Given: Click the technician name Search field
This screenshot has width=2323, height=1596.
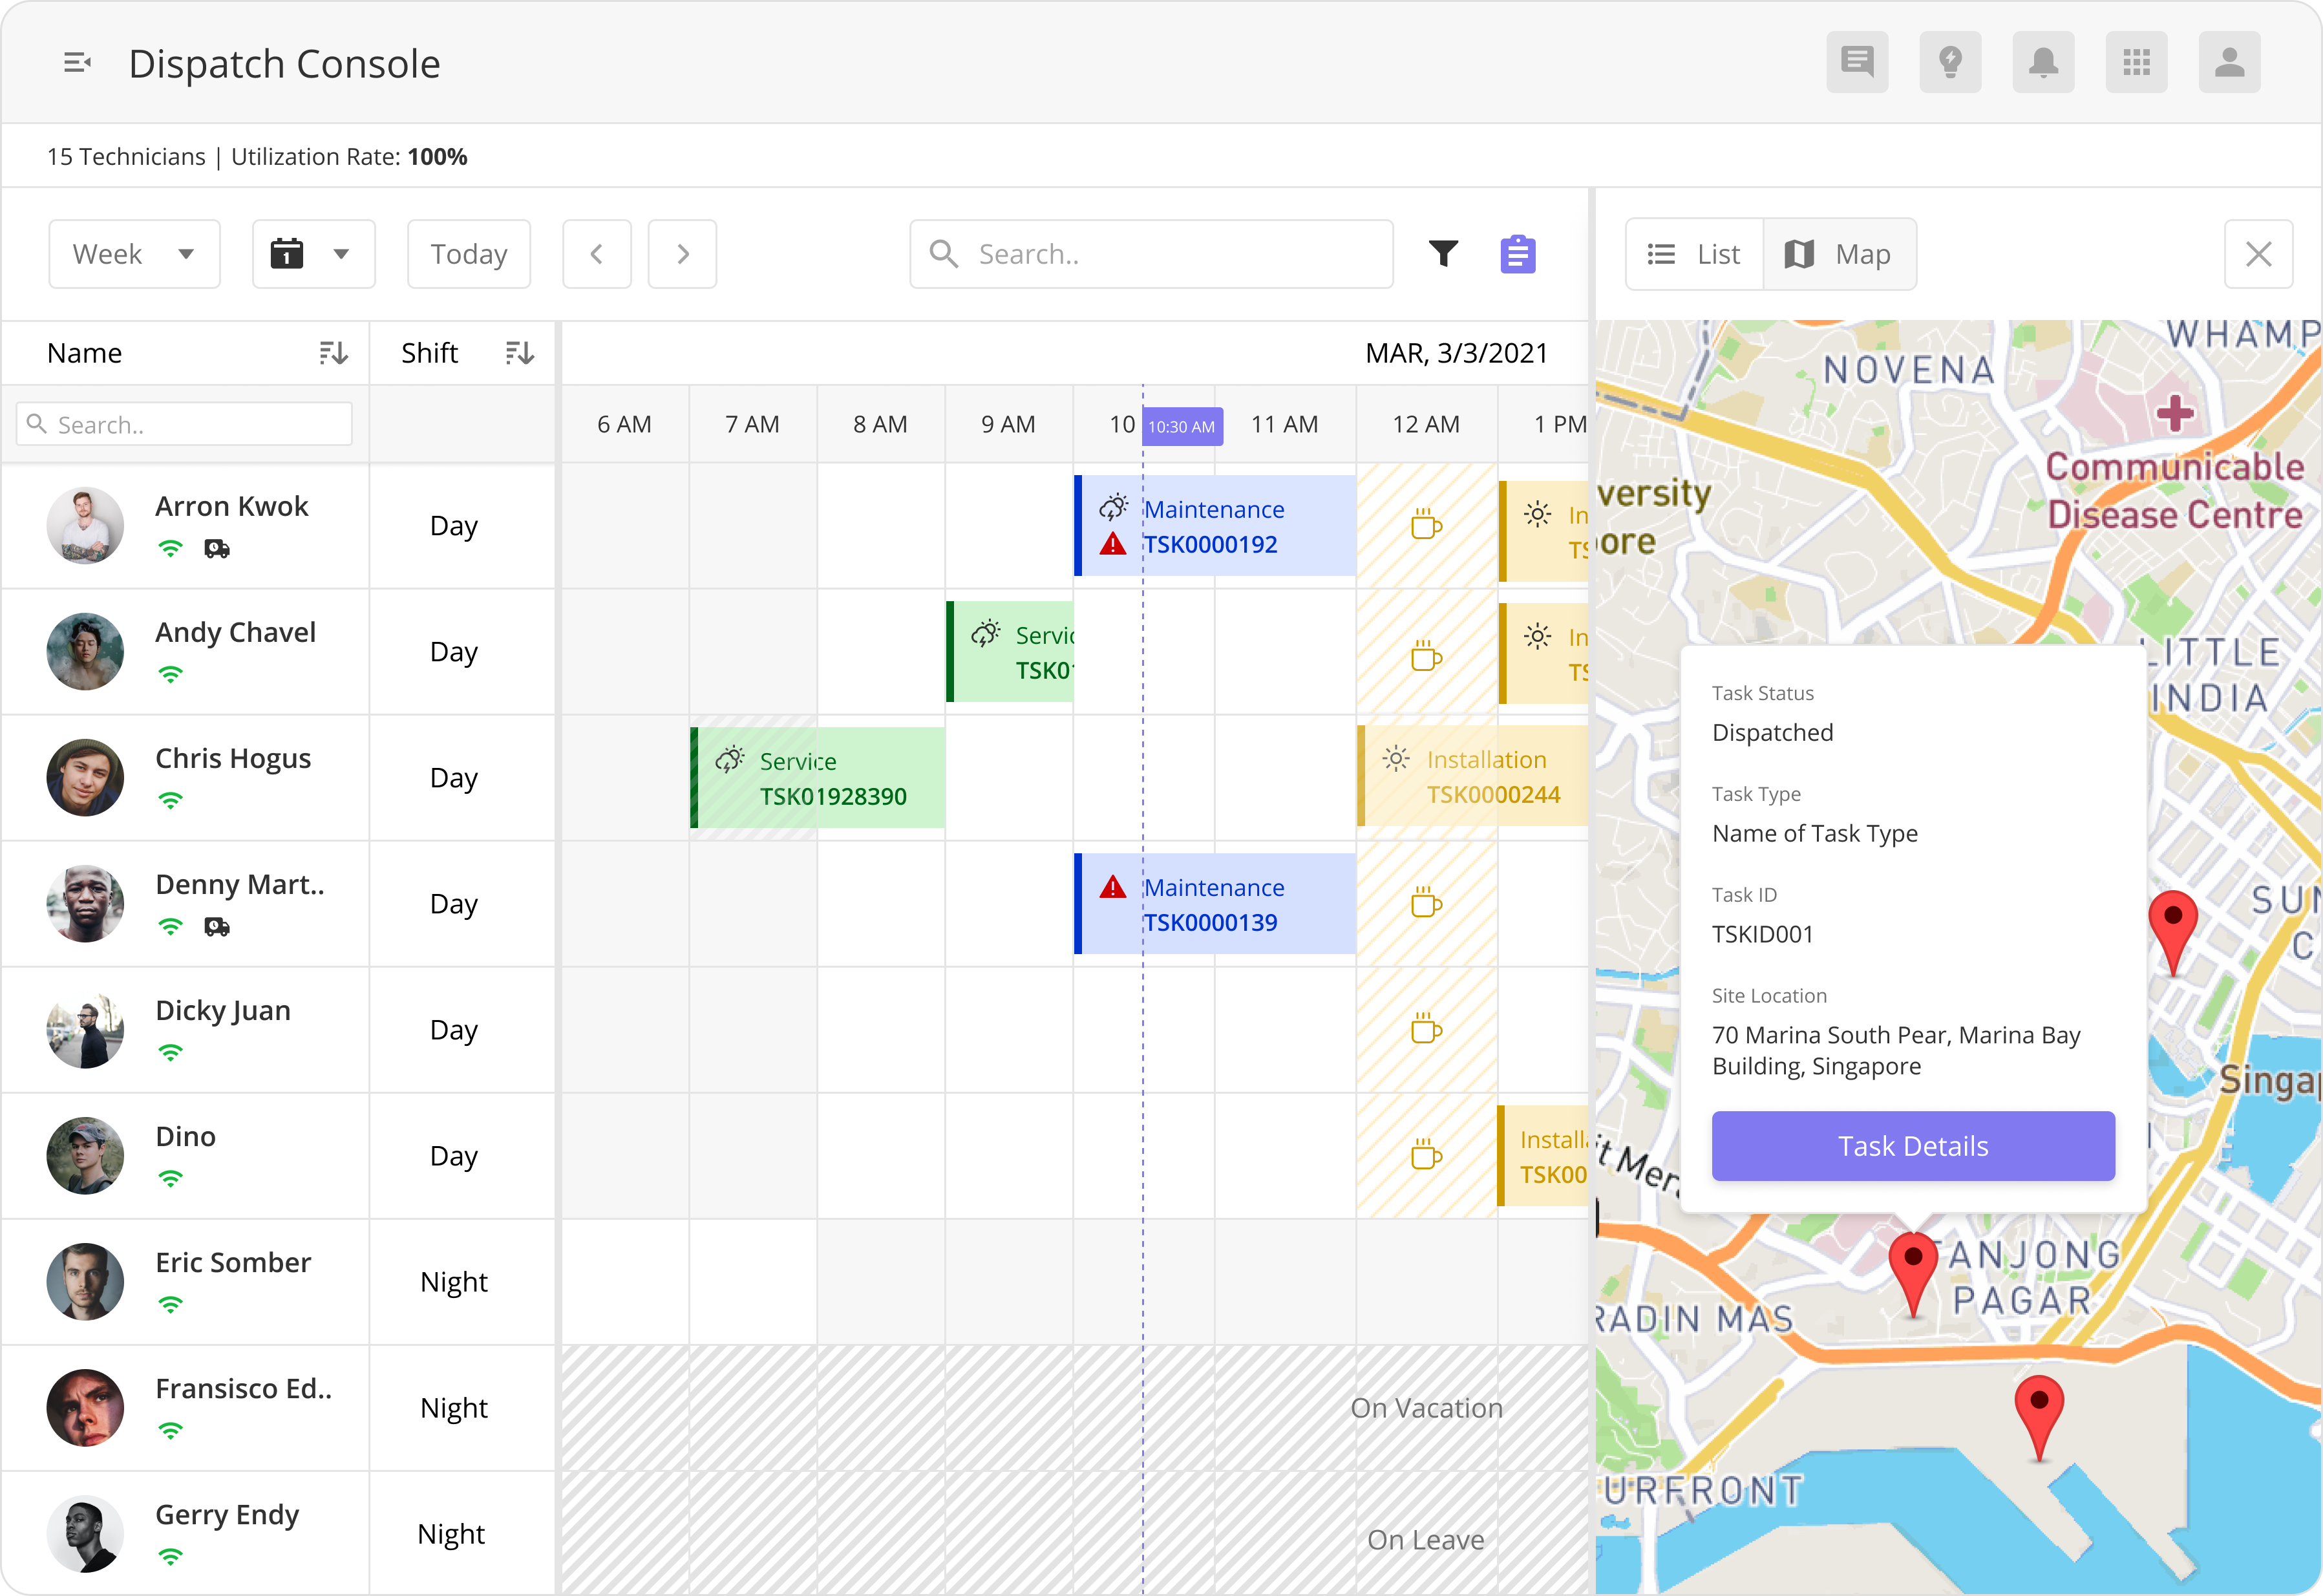Looking at the screenshot, I should pos(184,424).
